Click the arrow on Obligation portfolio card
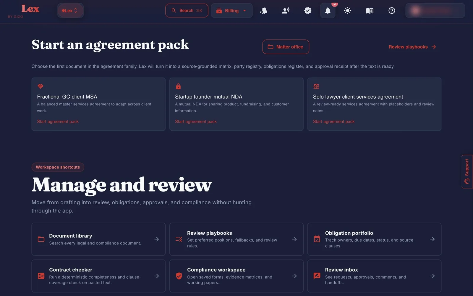This screenshot has width=473, height=296. pyautogui.click(x=432, y=239)
